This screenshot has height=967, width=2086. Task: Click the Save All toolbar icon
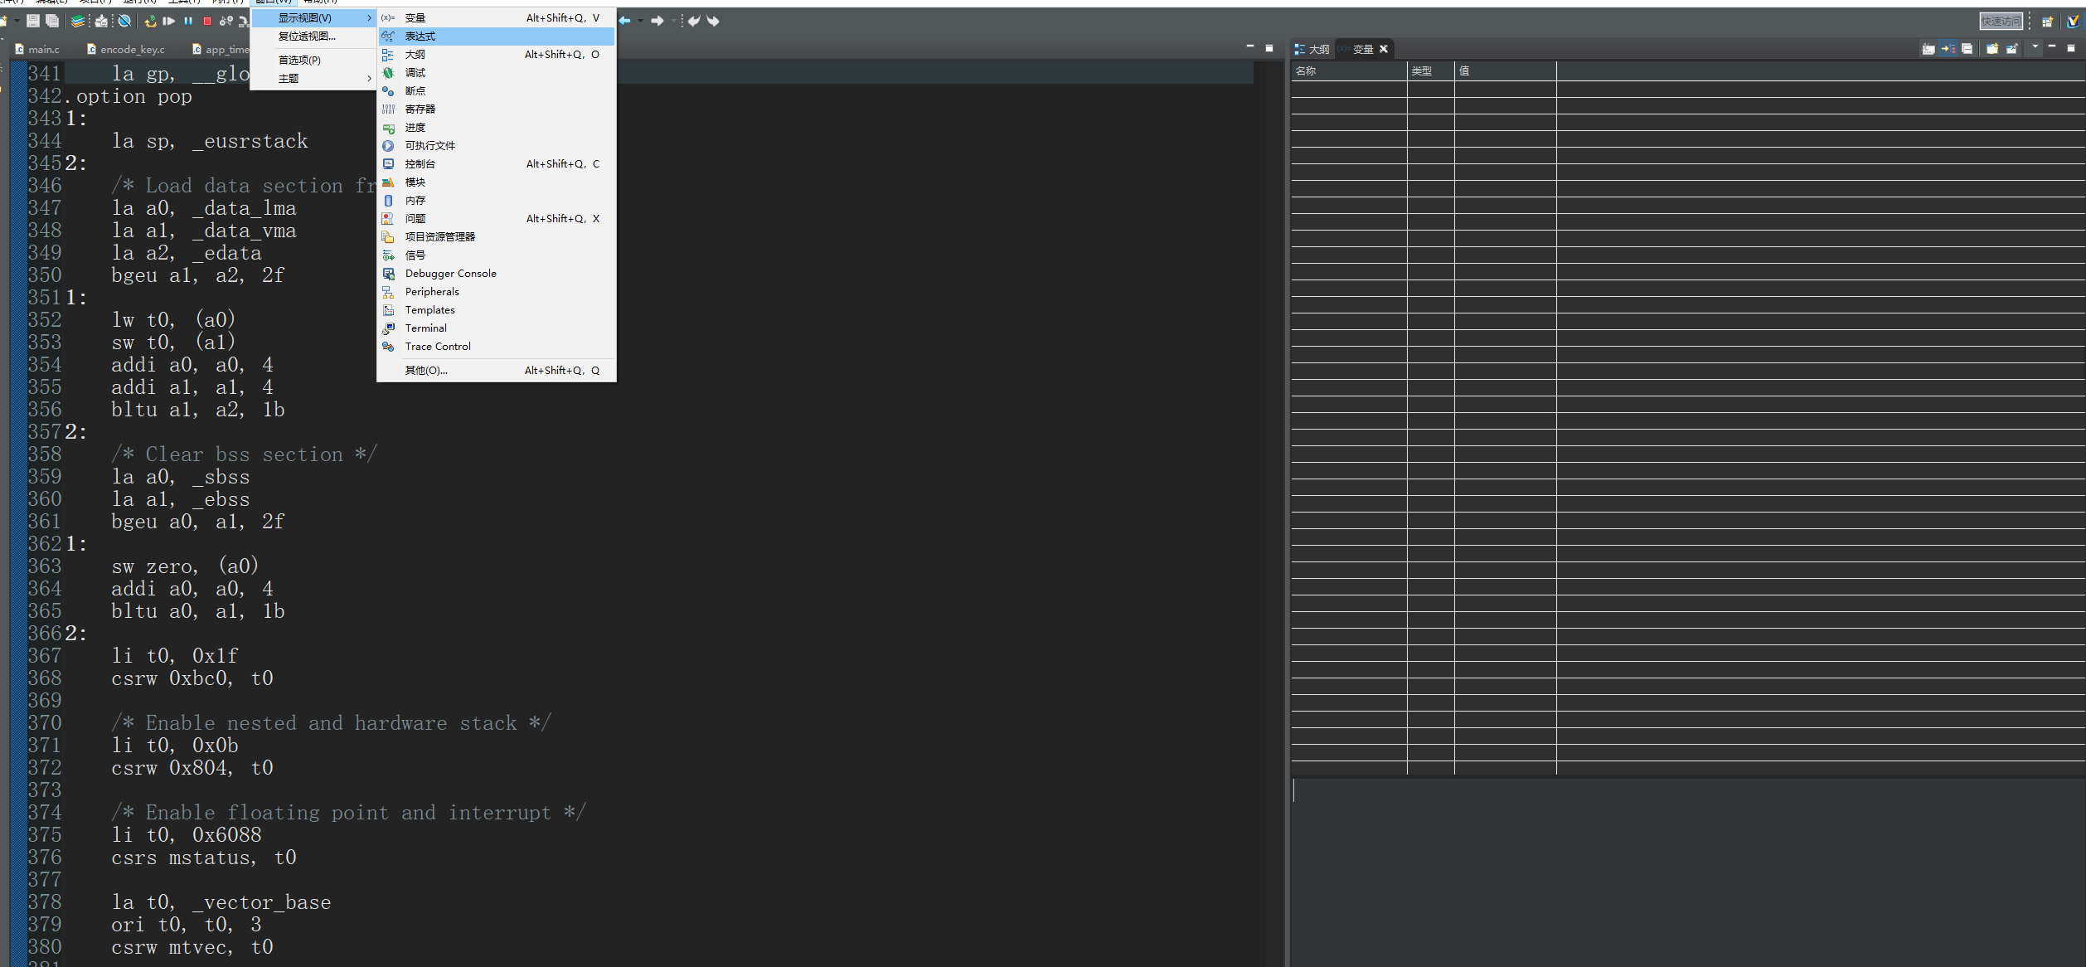click(52, 21)
